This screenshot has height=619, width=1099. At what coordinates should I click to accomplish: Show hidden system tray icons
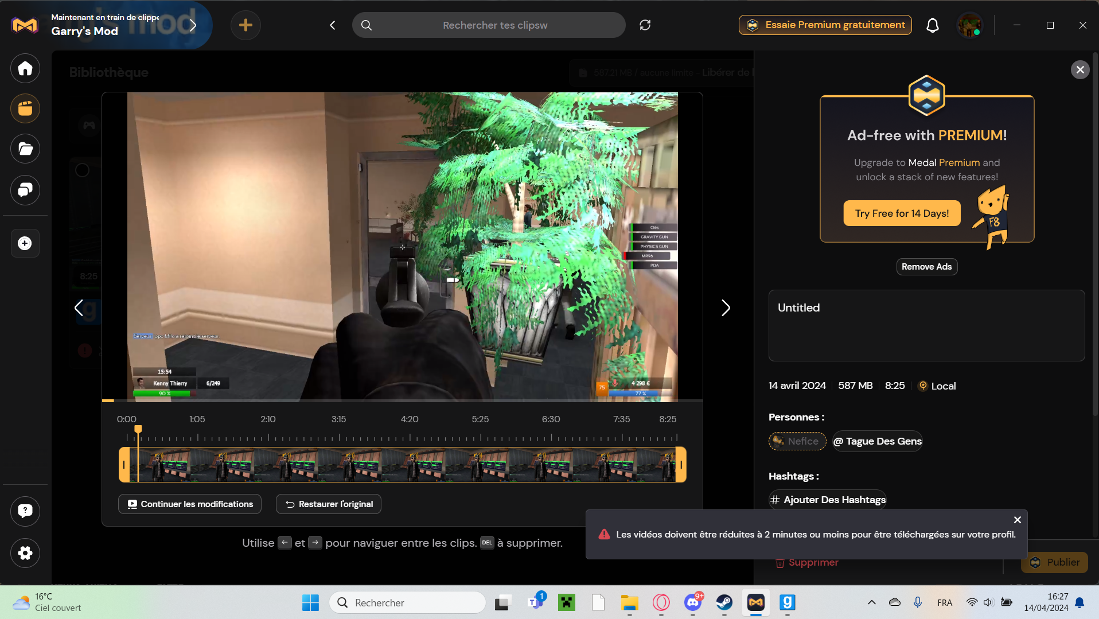tap(872, 602)
